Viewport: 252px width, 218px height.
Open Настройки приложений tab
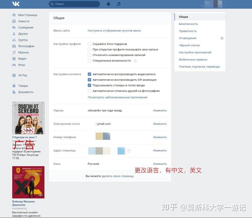(200, 52)
